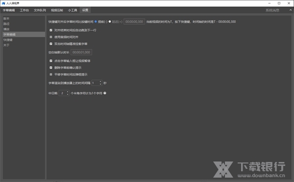Screen dimensions: 294x182
Task: Increase 中日韩 half-width count up arrow
Action: point(68,92)
